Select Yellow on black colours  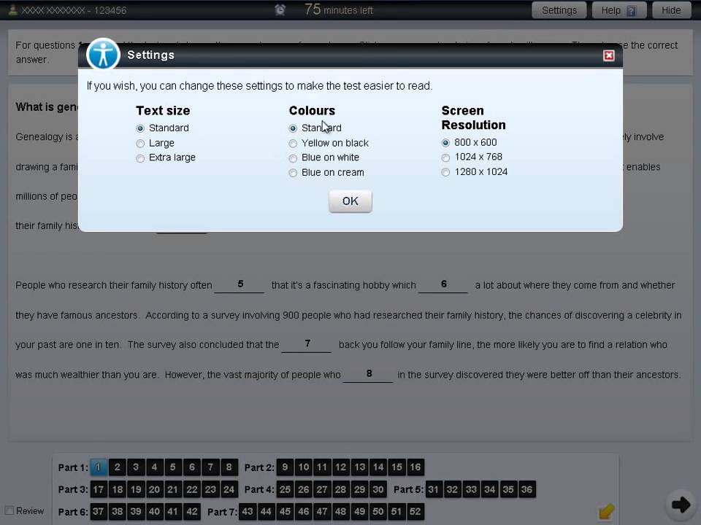tap(293, 144)
